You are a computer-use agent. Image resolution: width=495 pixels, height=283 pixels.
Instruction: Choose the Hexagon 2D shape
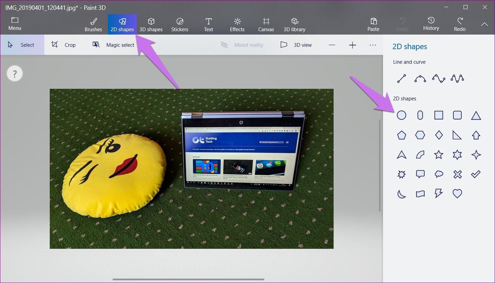tap(420, 135)
